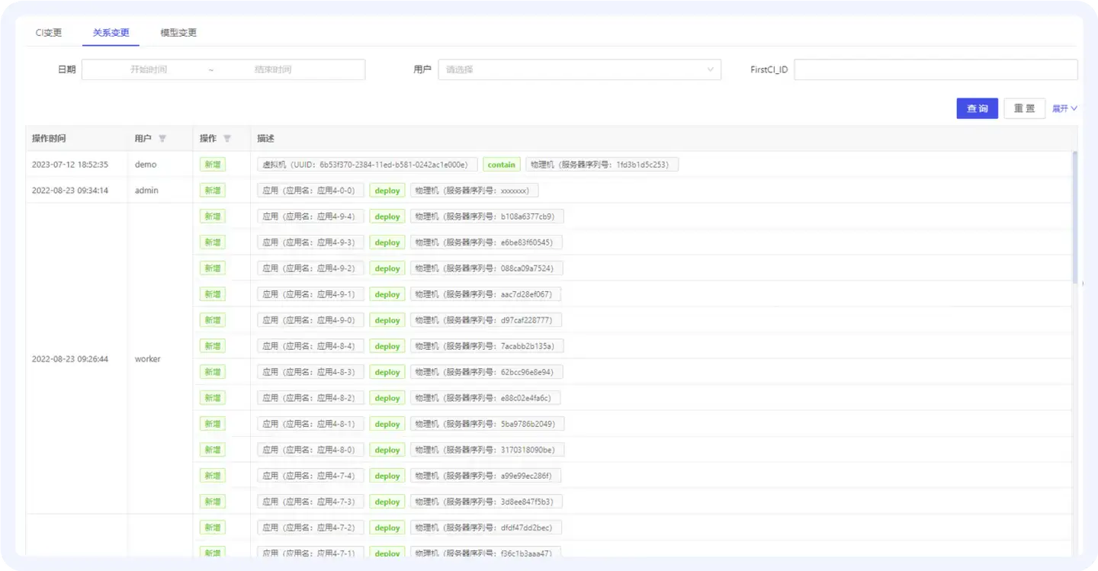The width and height of the screenshot is (1098, 571).
Task: Click the 新增 tag in demo row
Action: [x=213, y=165]
